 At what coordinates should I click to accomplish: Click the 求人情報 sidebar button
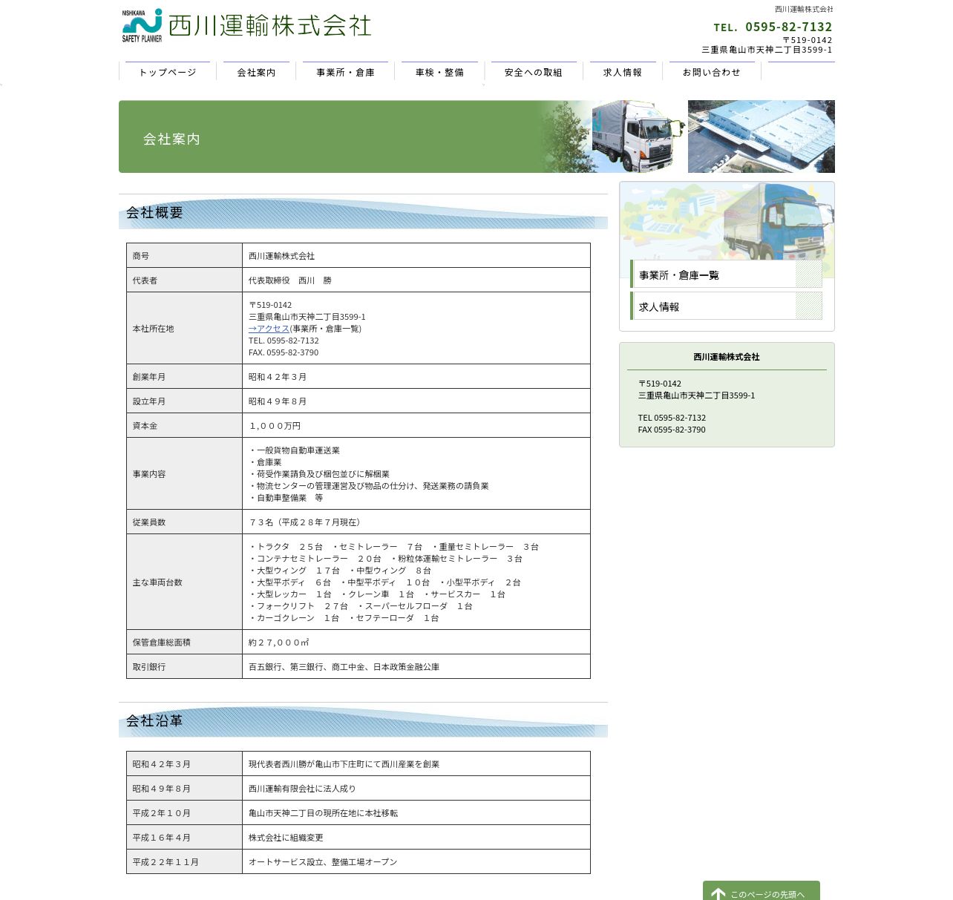coord(727,306)
